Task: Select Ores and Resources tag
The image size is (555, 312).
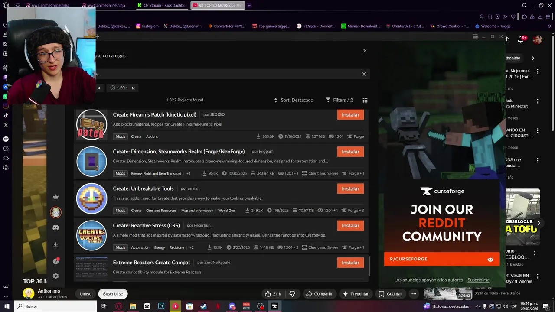Action: [161, 211]
